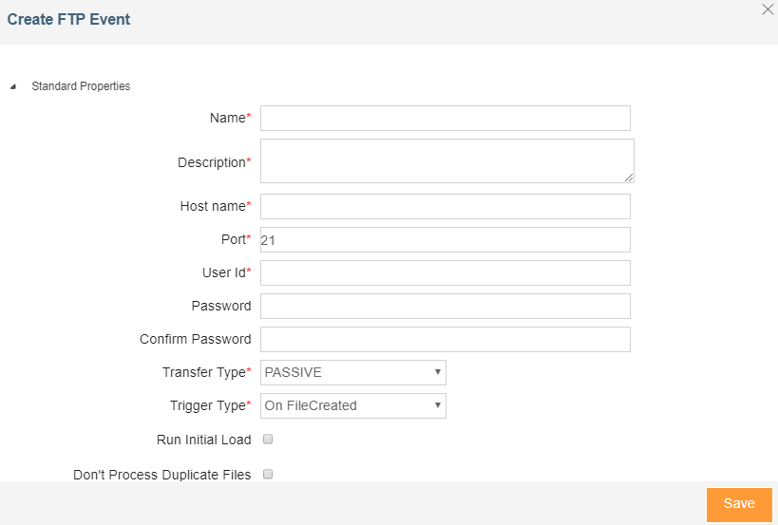Focus the Host name field
Screen dimensions: 778x525
(x=445, y=206)
